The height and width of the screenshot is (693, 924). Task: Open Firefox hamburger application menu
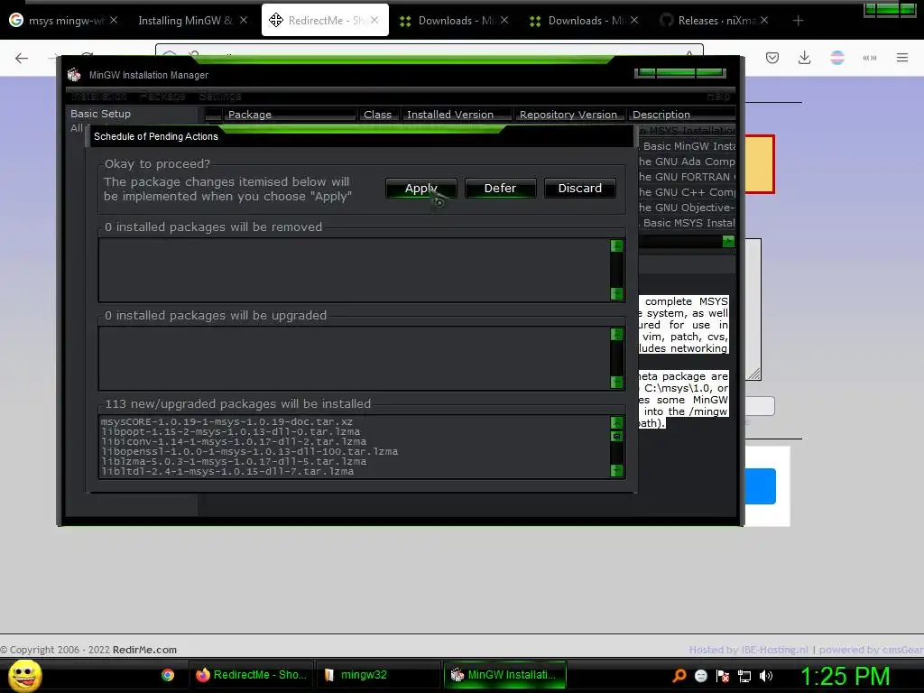point(902,58)
